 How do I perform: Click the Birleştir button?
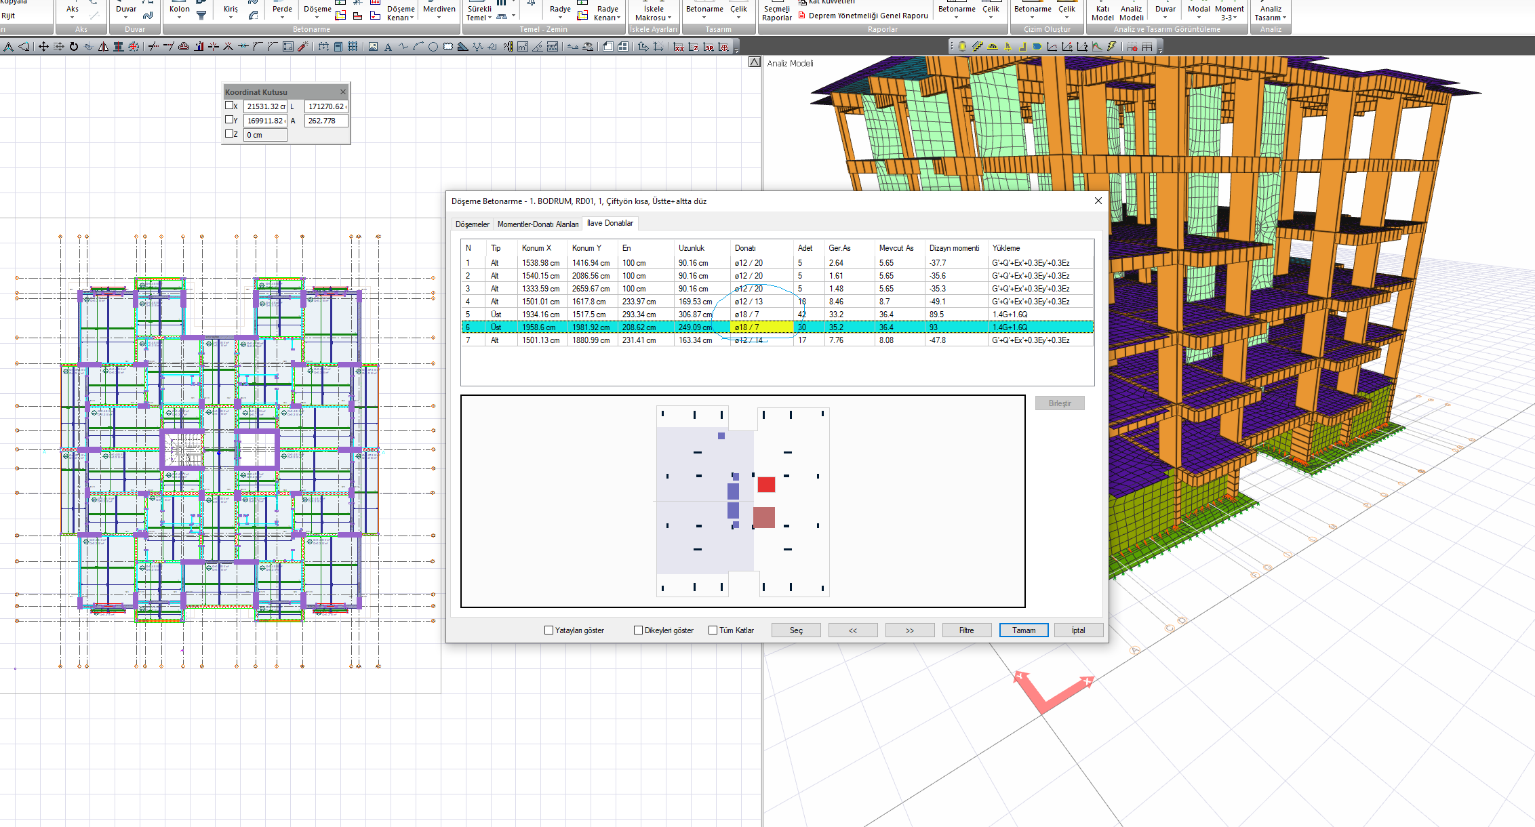point(1060,403)
